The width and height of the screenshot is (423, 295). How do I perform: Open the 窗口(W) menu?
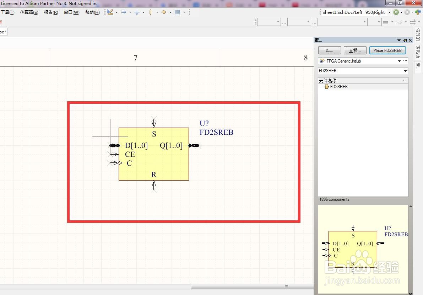coord(71,12)
